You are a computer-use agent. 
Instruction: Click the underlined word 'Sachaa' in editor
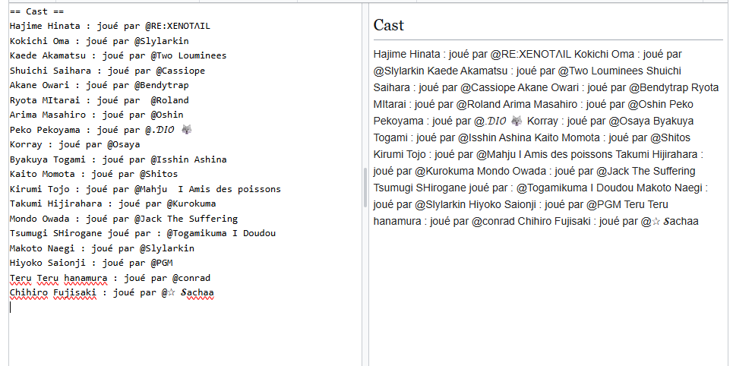[x=197, y=294]
